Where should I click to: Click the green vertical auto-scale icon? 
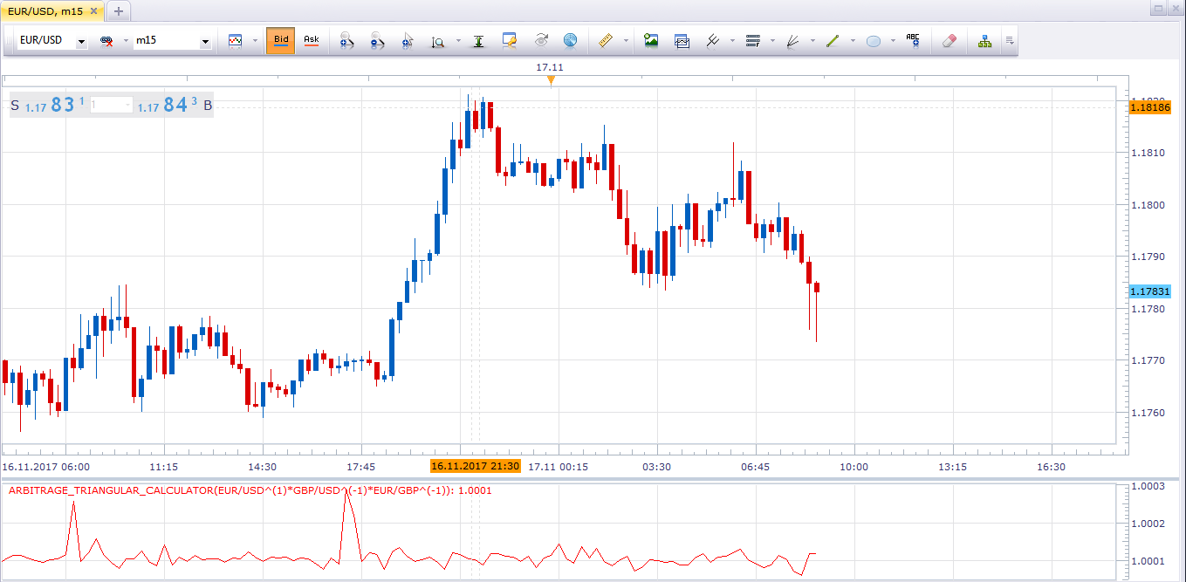(x=478, y=40)
